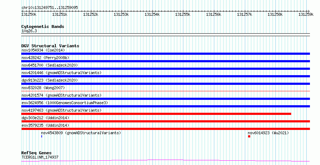This screenshot has height=165, width=320.
Task: Click the nsv6014923 (Wu2021) label
Action: point(268,133)
